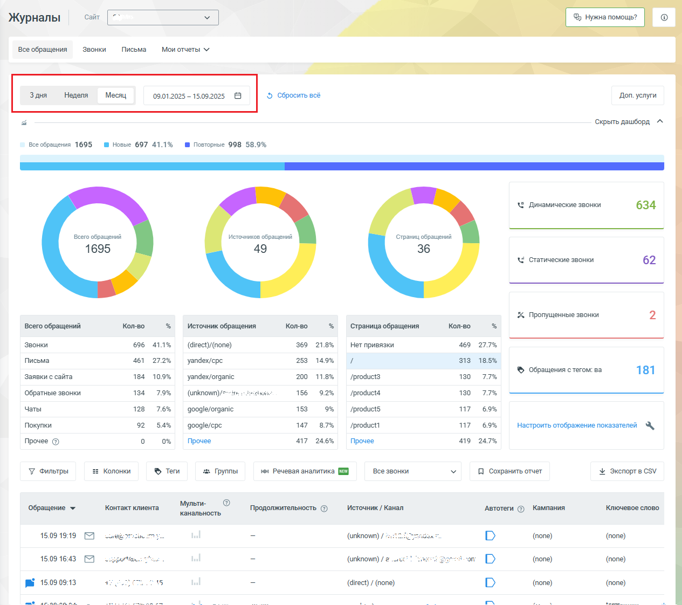Select the 3 дня period

(38, 95)
